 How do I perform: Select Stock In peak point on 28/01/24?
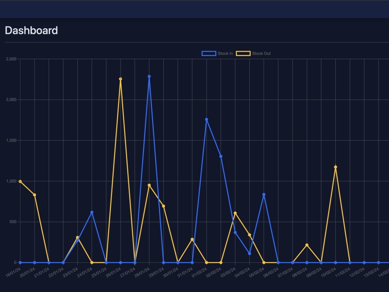[149, 76]
